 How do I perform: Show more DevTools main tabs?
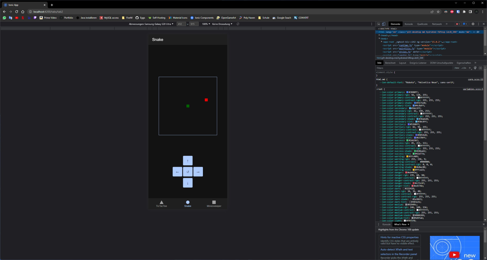(x=447, y=24)
